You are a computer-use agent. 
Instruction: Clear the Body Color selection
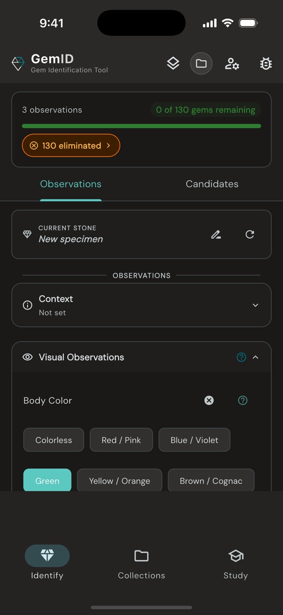coord(209,400)
